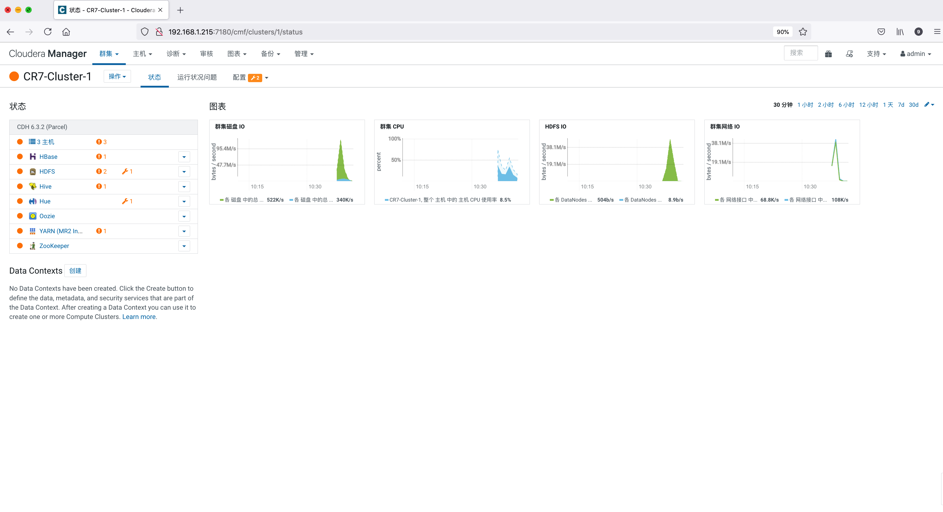Click the 创建 Data Contexts button

click(x=75, y=271)
